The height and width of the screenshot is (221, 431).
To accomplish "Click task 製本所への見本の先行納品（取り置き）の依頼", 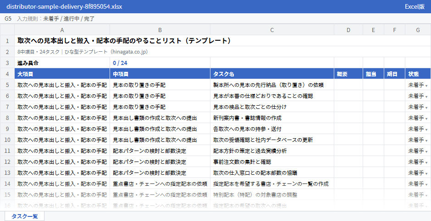I will click(x=272, y=85).
